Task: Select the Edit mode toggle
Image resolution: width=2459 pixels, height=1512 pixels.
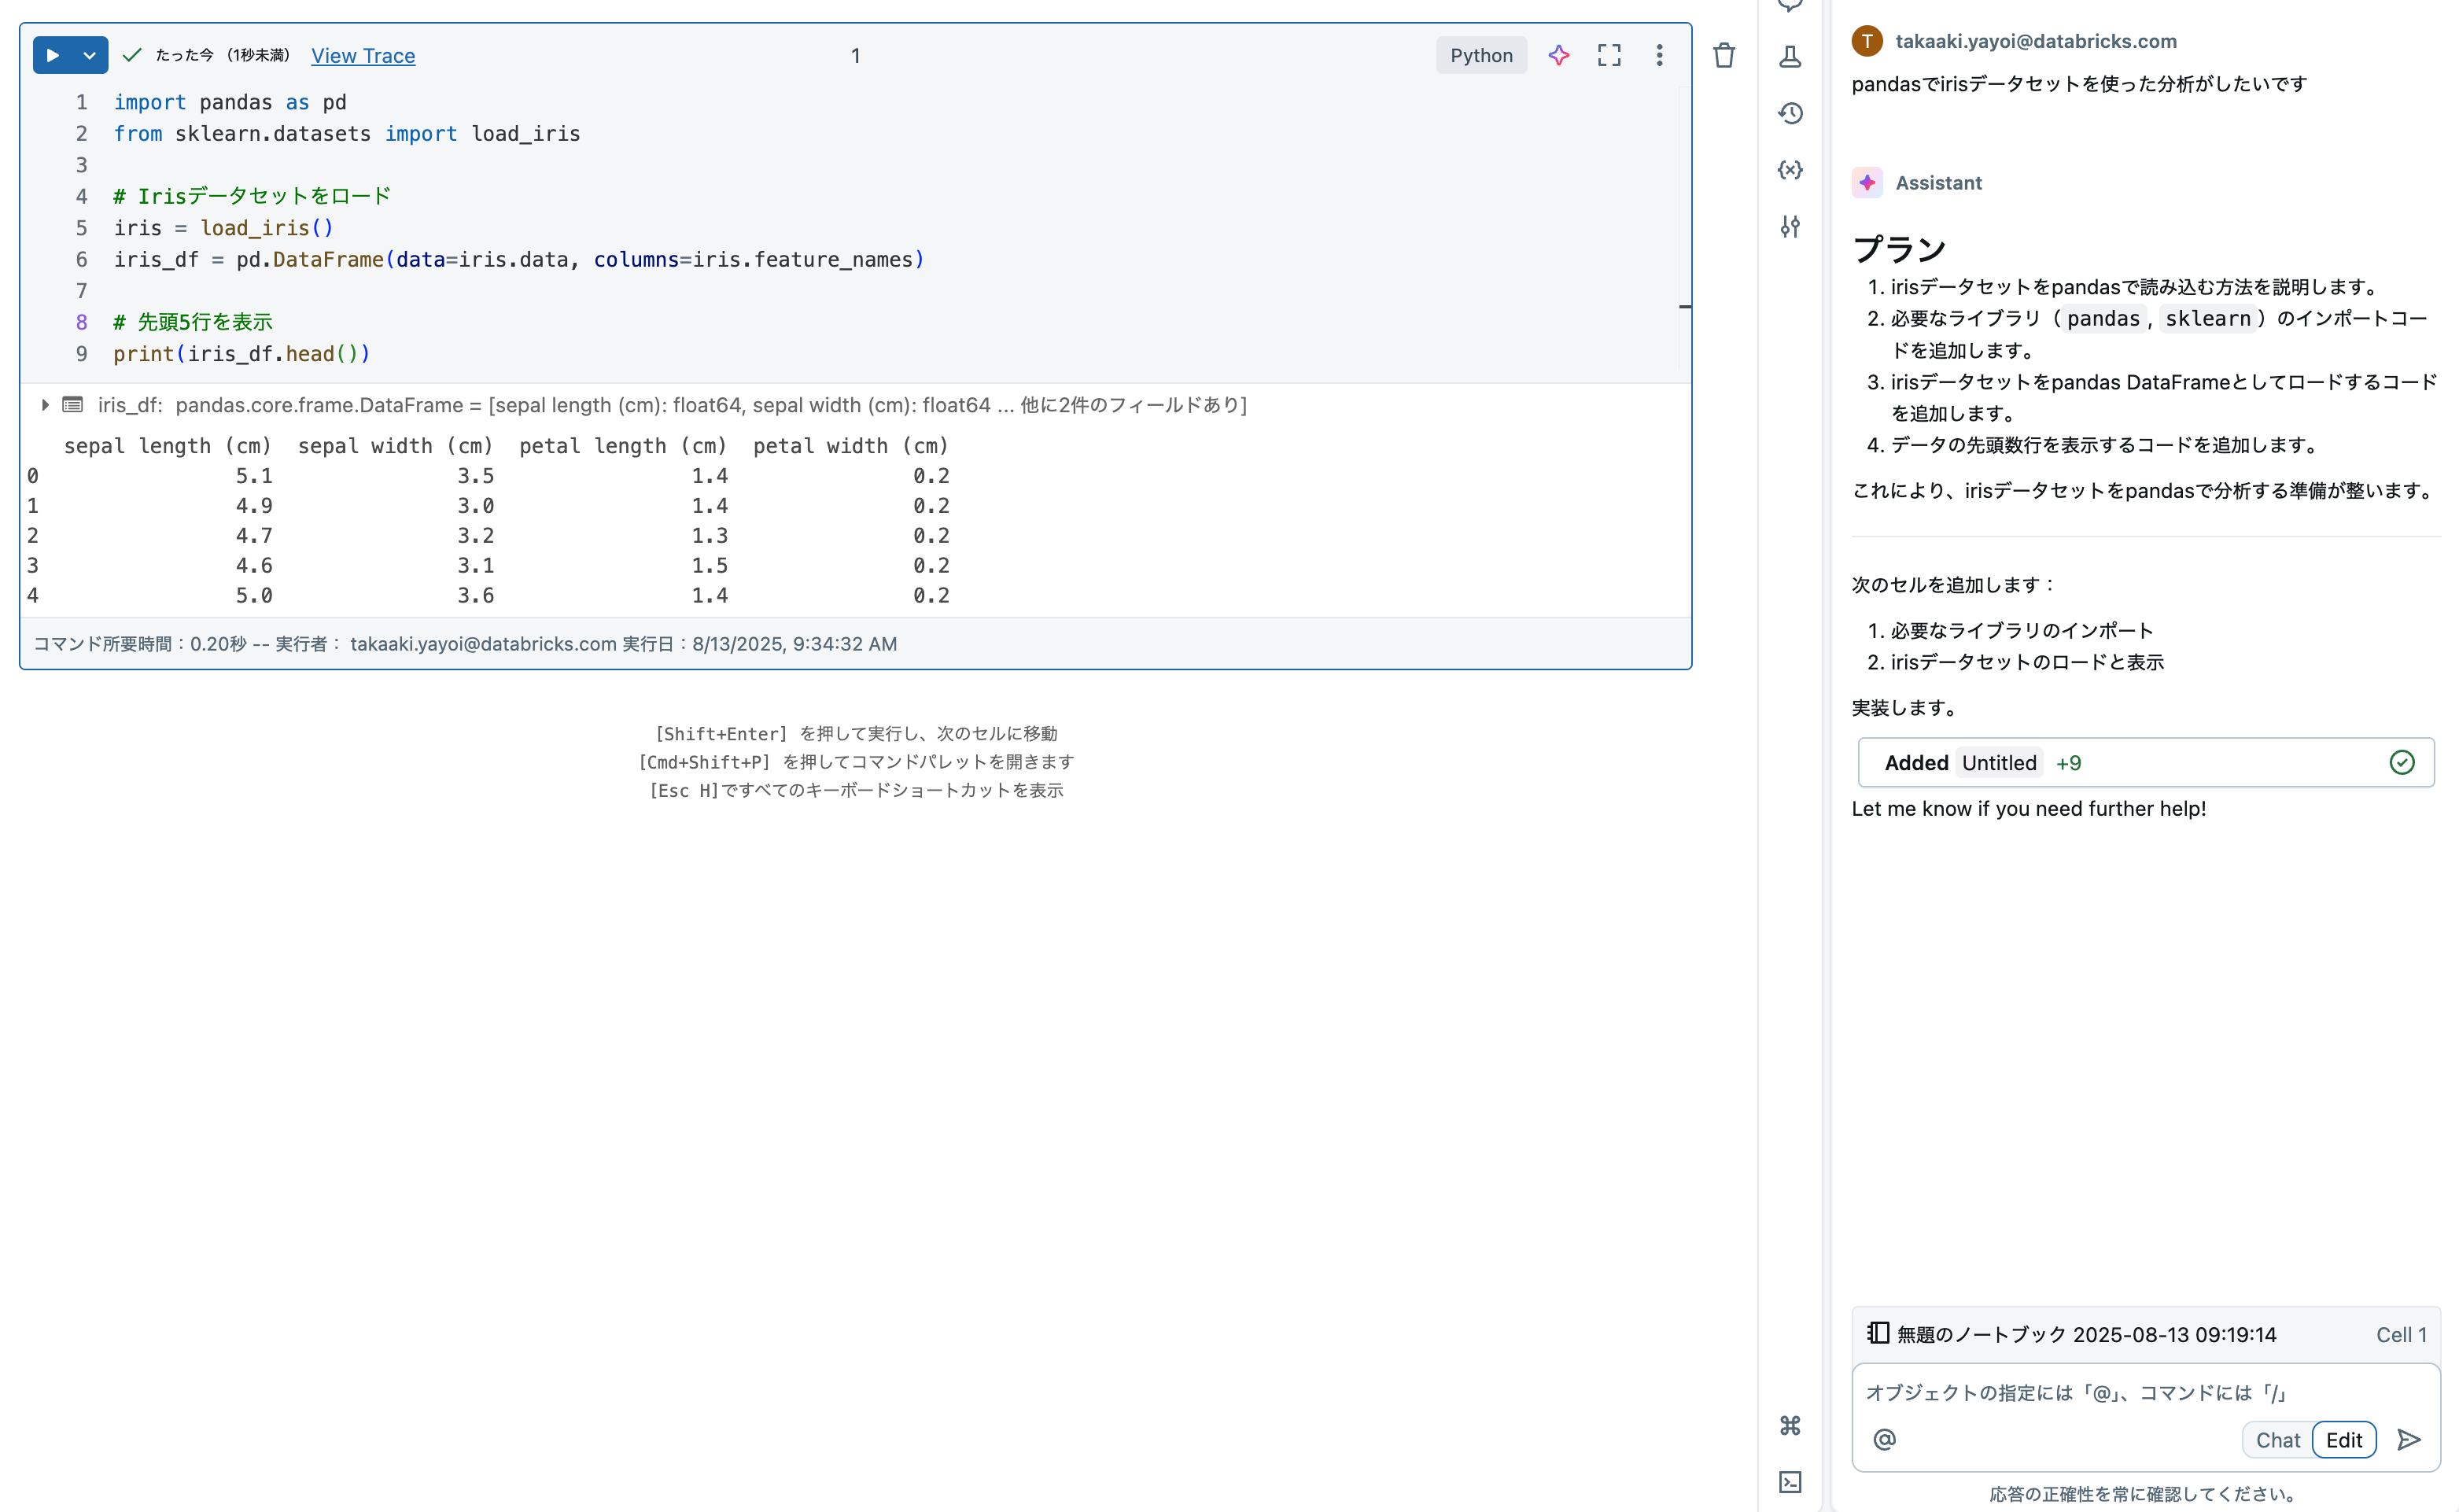Action: [x=2344, y=1440]
